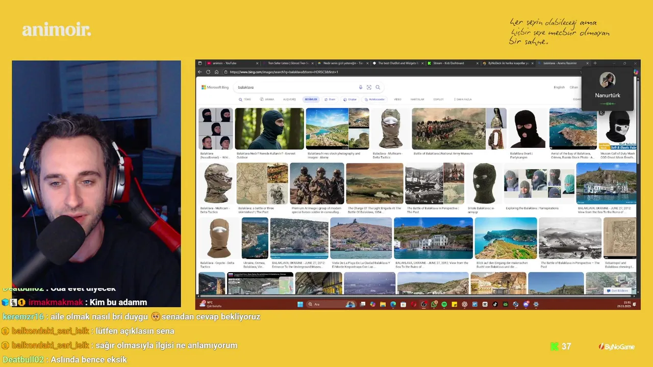Select the VİDEO filter tab
The image size is (653, 367).
tap(397, 99)
